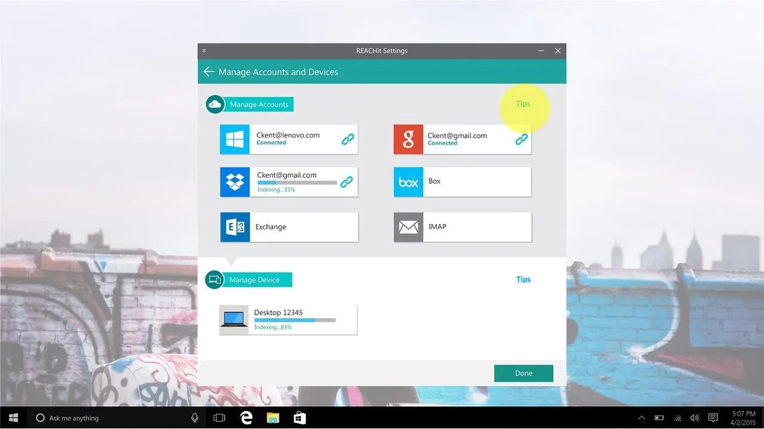Click the 'REACHit Settings' window title
This screenshot has height=429, width=764.
[382, 51]
